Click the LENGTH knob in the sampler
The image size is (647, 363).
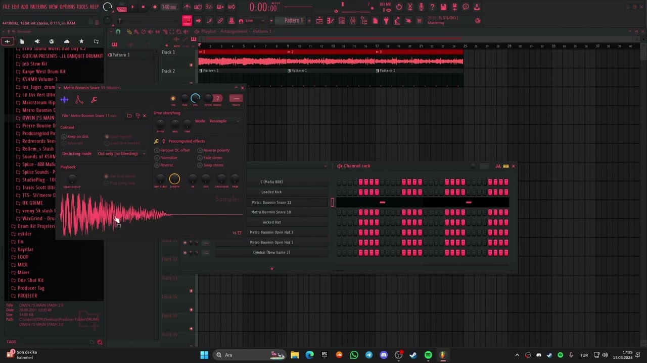174,179
